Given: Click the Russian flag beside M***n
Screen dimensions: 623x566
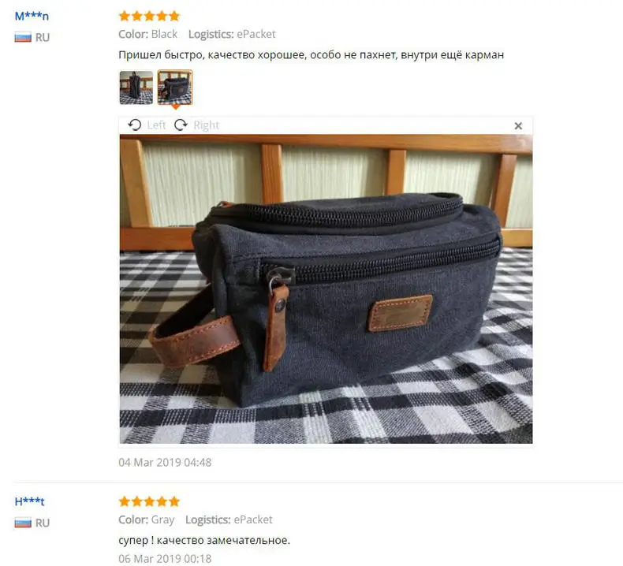Looking at the screenshot, I should (x=23, y=37).
